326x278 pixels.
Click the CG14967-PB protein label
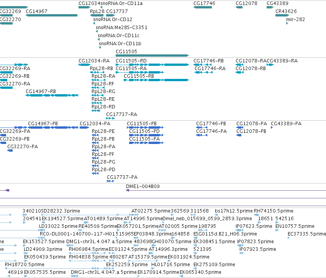point(43,124)
